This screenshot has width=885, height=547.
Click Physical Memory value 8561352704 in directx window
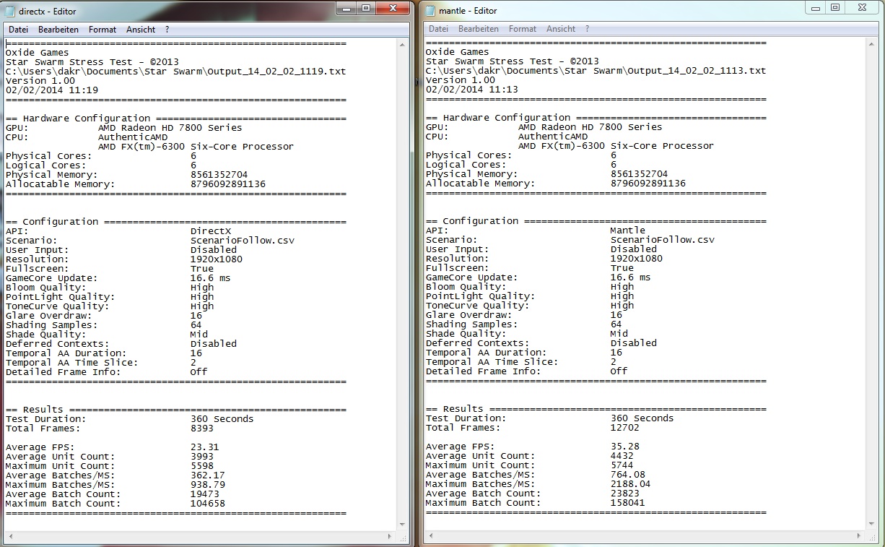219,175
